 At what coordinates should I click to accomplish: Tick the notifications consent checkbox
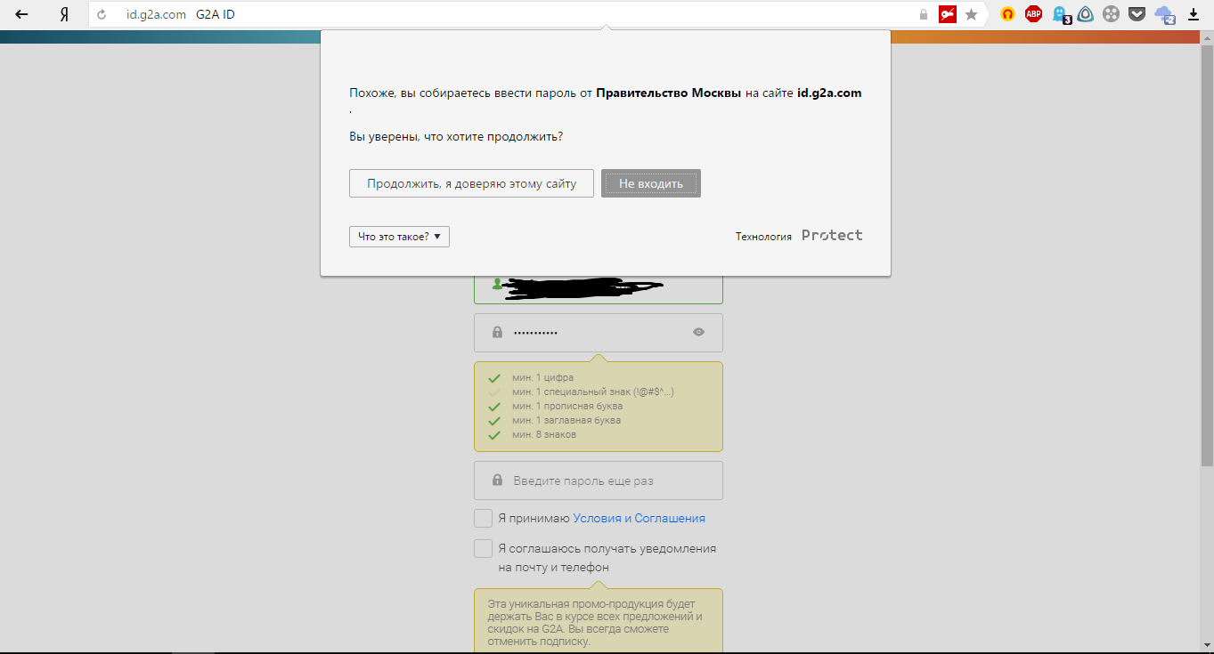click(x=483, y=548)
